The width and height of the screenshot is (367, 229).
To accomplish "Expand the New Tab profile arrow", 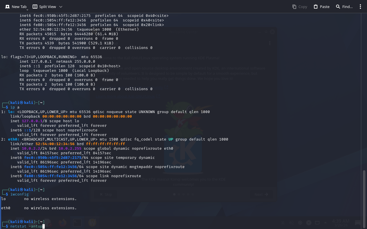I will point(27,10).
